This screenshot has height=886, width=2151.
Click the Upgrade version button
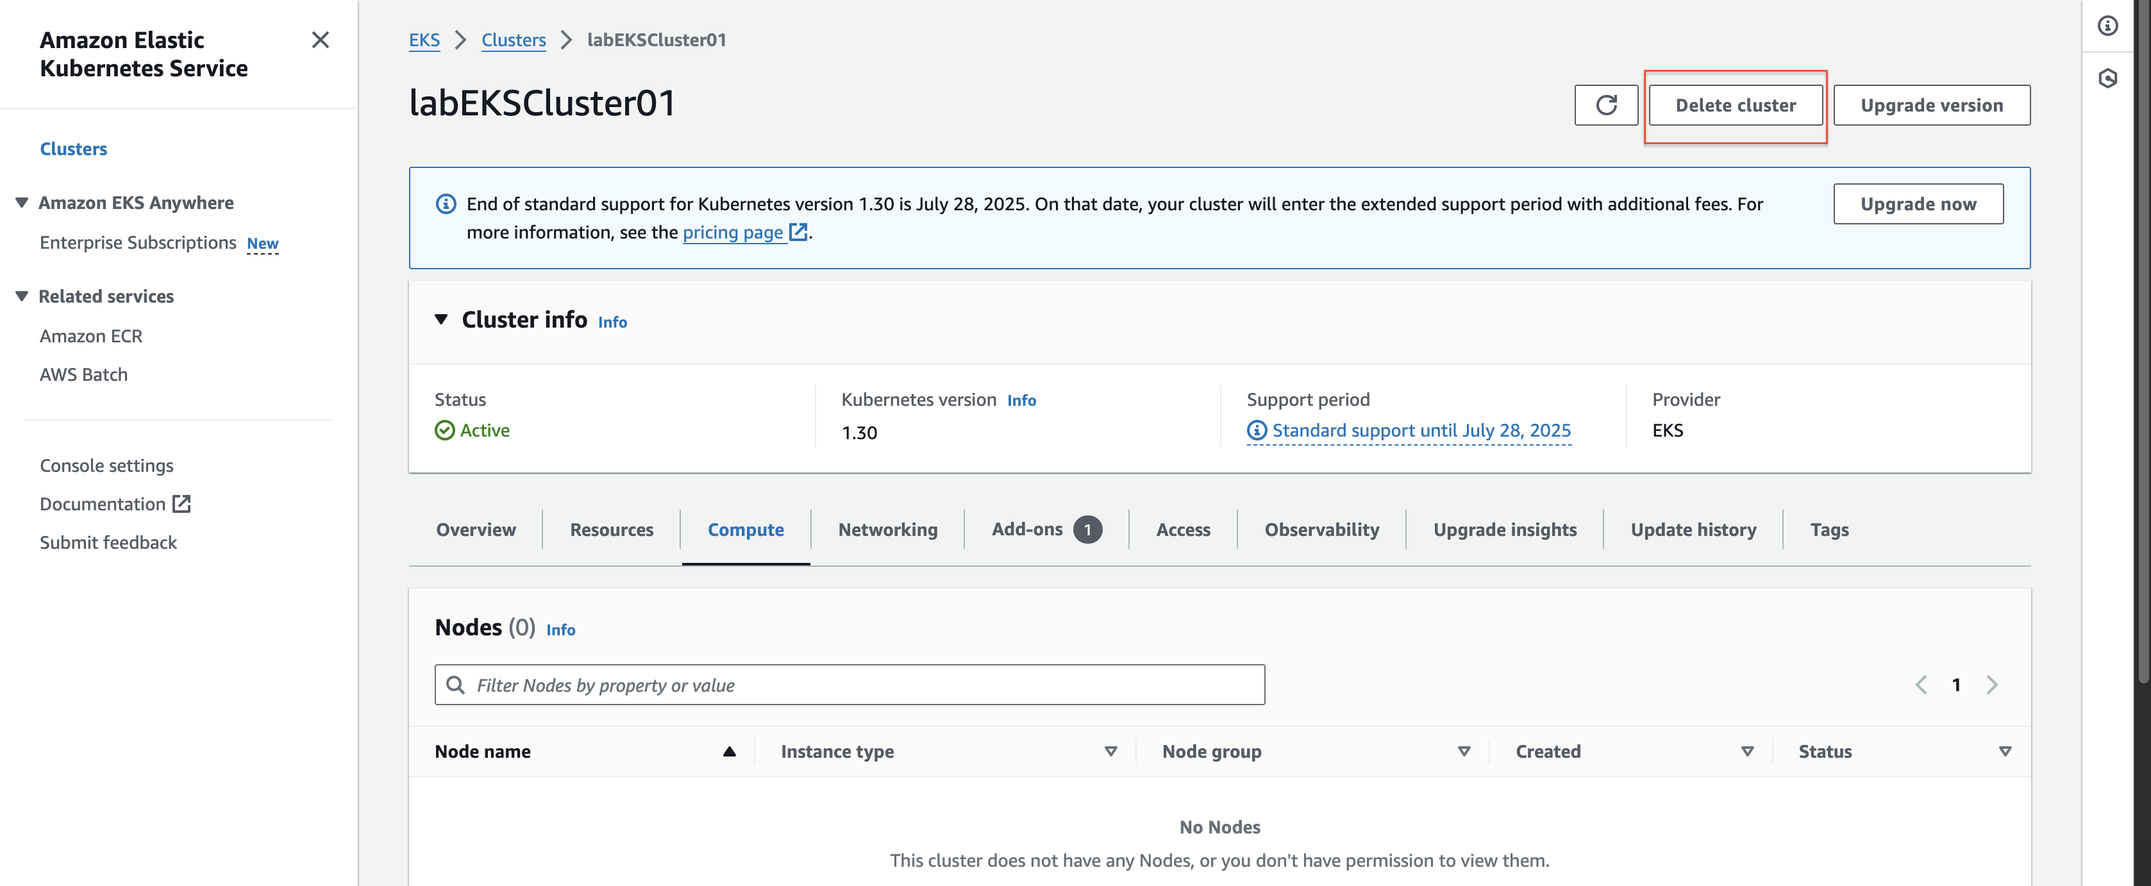coord(1931,105)
